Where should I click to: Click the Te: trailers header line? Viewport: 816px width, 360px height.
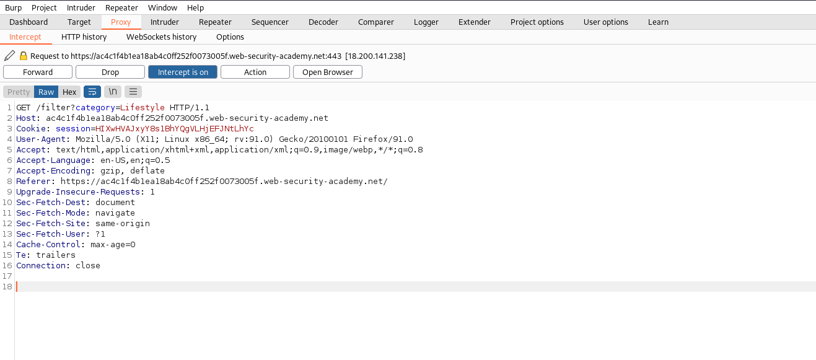pyautogui.click(x=46, y=255)
